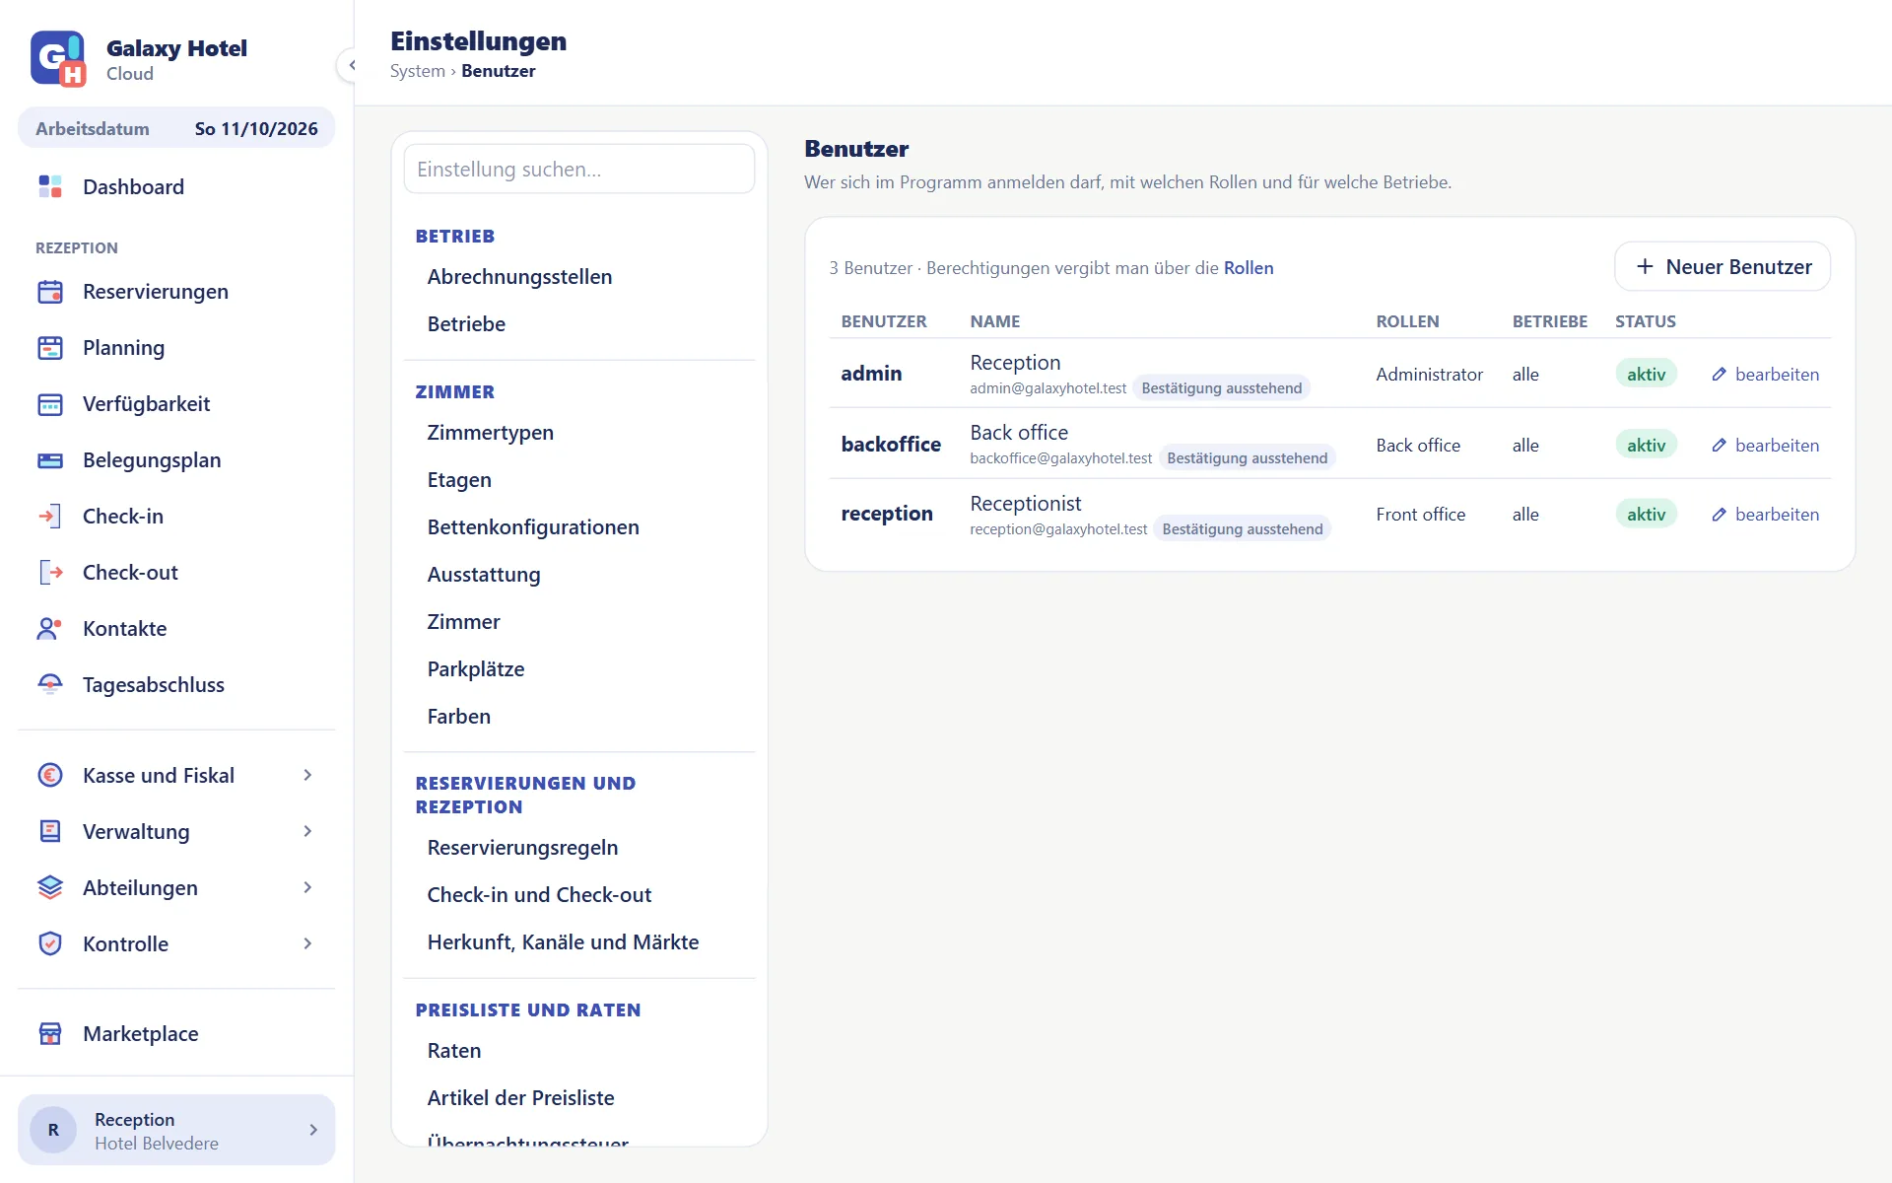Click the Check-in arrow icon

[50, 517]
